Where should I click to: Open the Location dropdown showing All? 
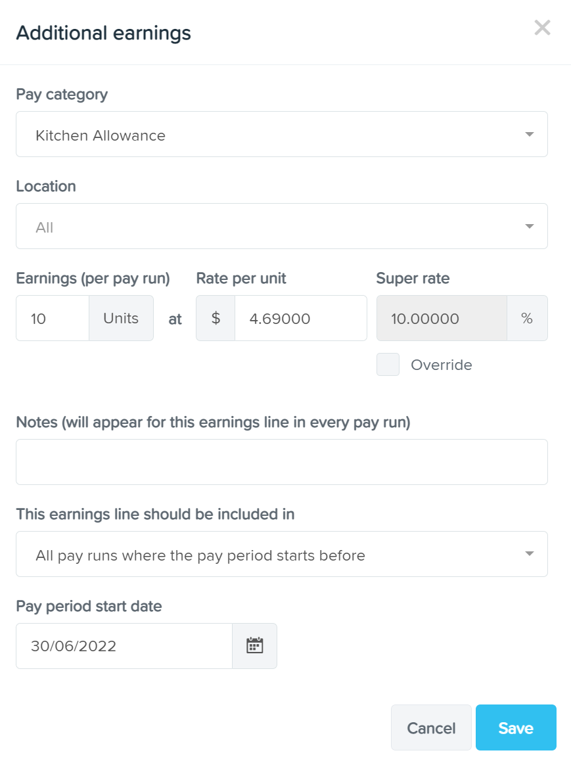pos(282,226)
